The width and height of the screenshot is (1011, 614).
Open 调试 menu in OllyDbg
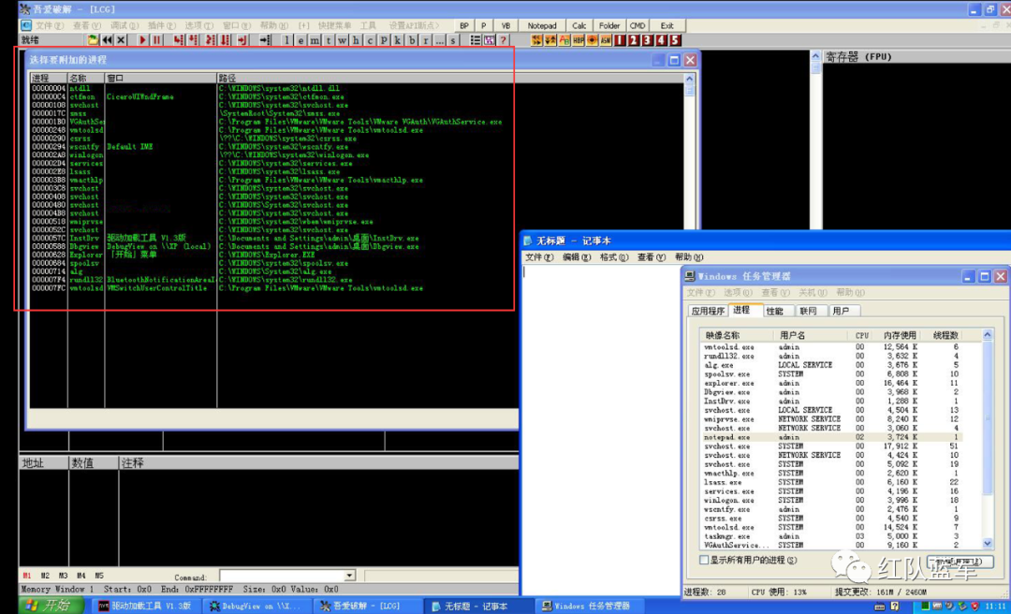(124, 26)
